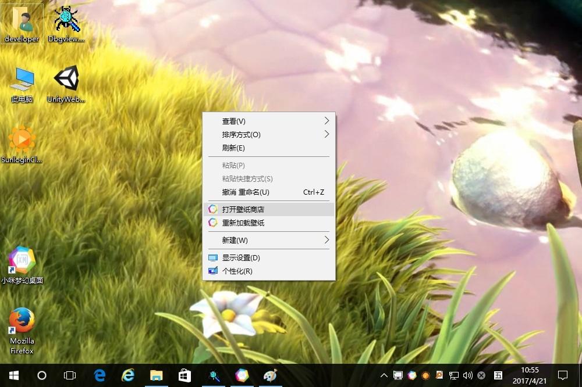
Task: Click the orange Sunlogin tray icon
Action: pyautogui.click(x=426, y=375)
